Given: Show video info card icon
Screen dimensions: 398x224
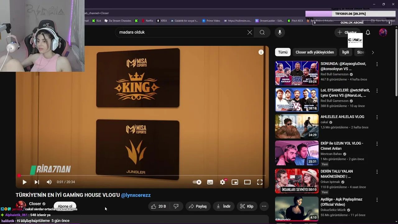Looking at the screenshot, I should (261, 52).
